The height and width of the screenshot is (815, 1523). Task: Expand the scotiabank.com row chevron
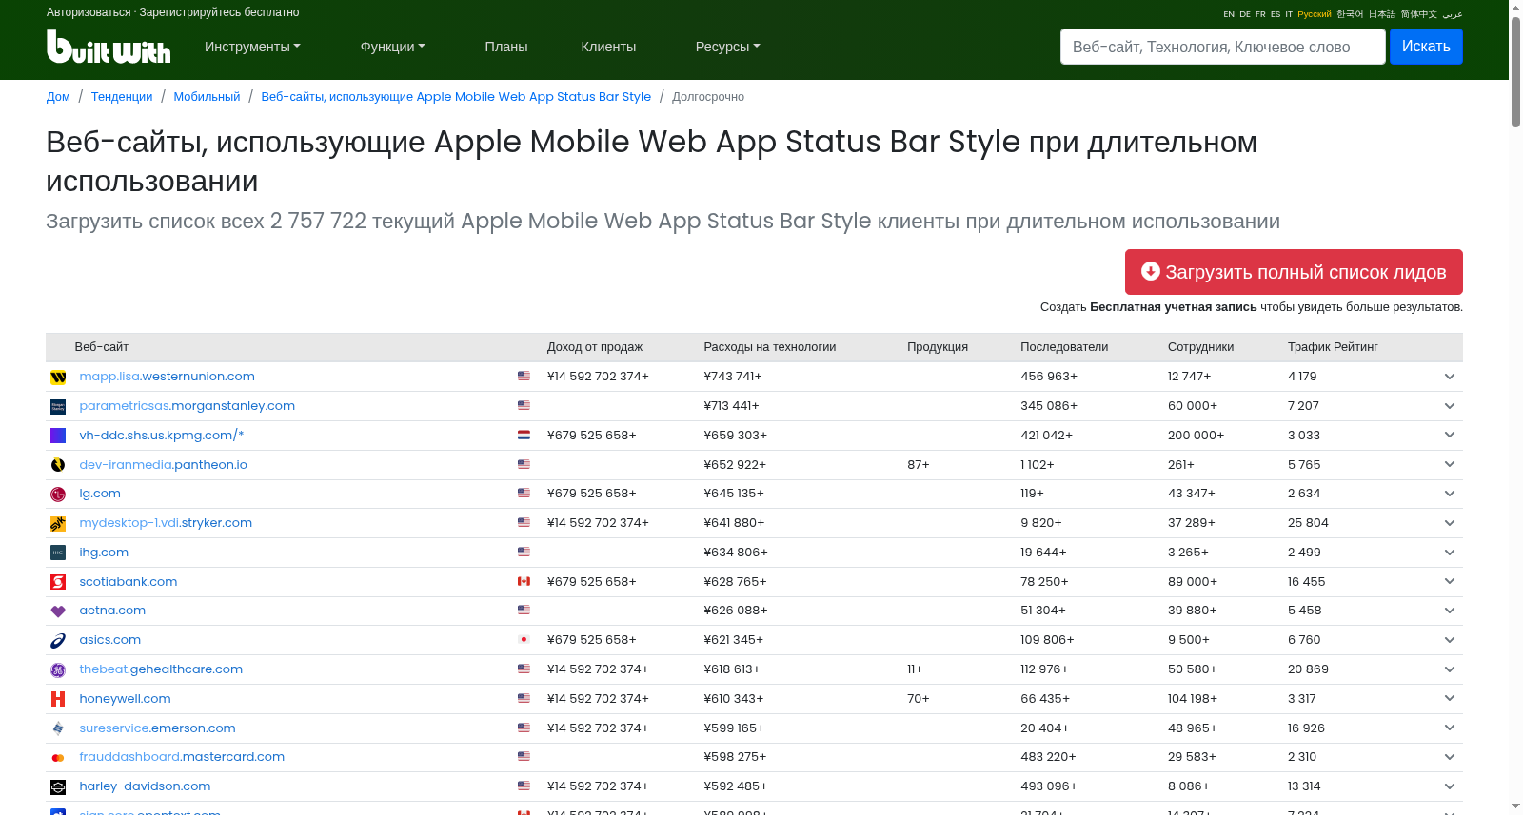coord(1450,581)
